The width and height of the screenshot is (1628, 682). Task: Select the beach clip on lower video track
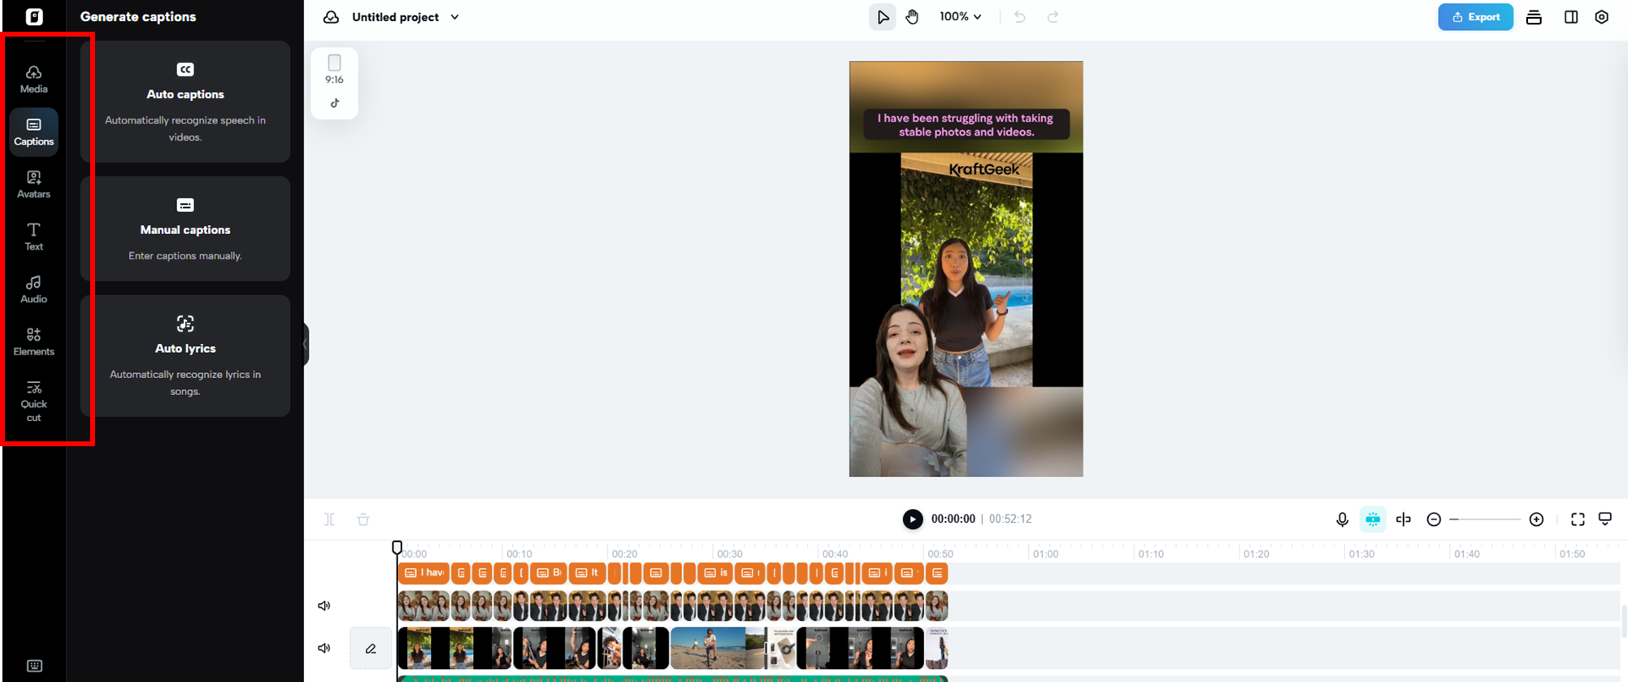pyautogui.click(x=718, y=648)
